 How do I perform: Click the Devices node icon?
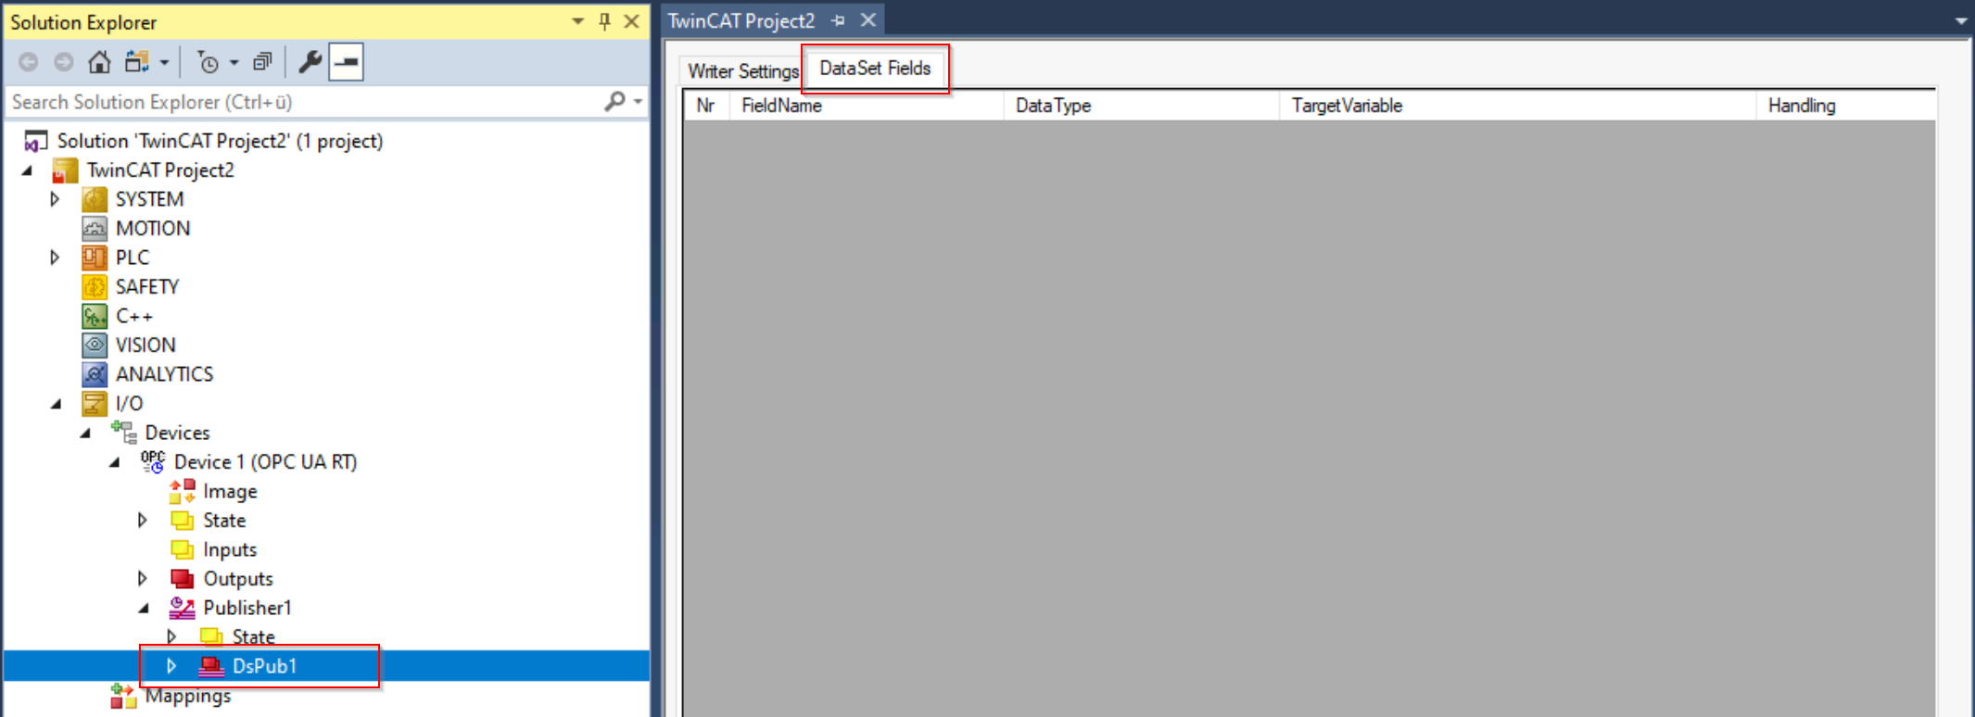point(123,433)
